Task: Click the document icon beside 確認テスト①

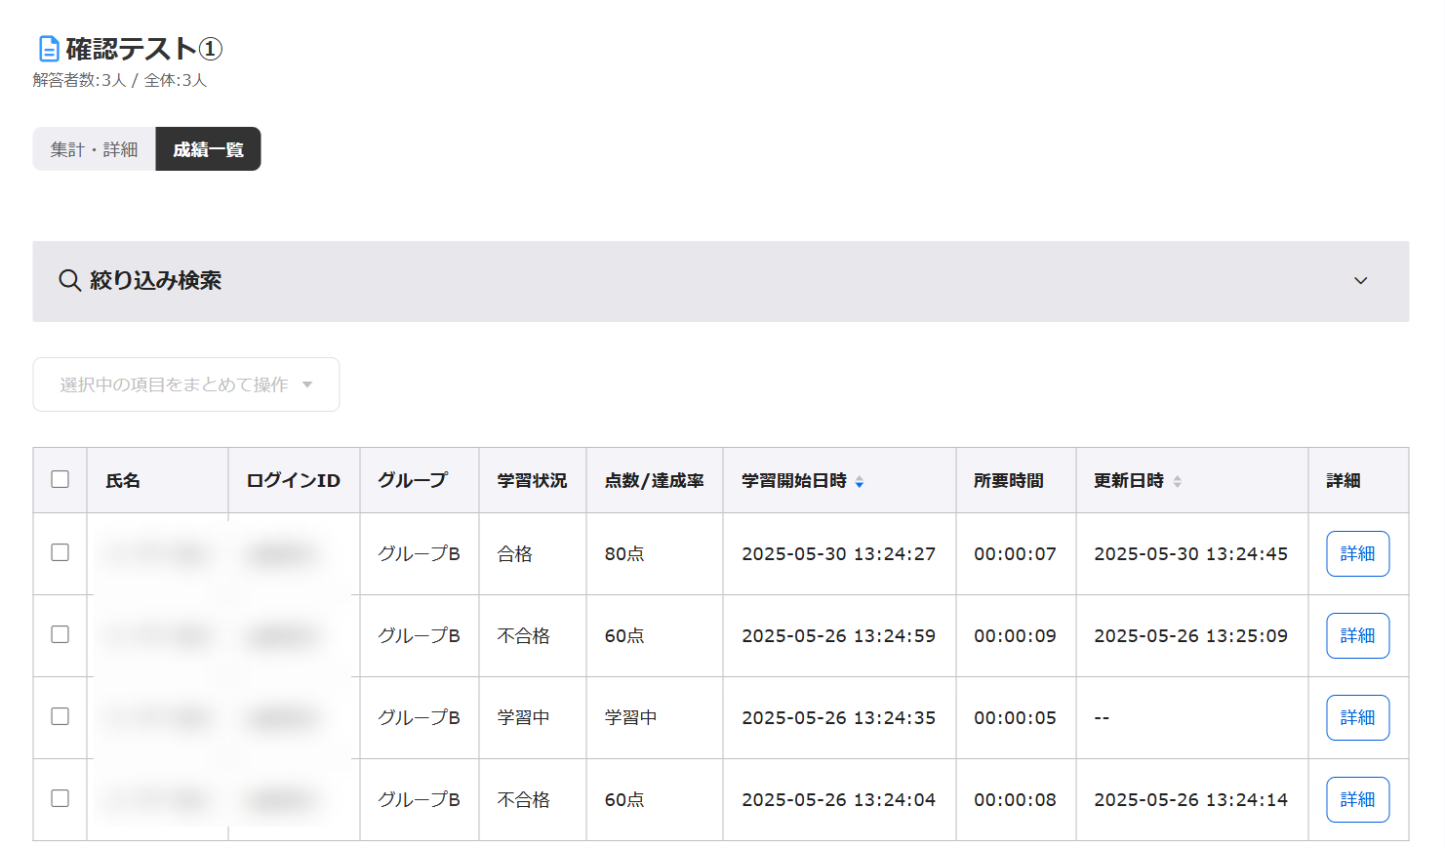Action: pyautogui.click(x=48, y=49)
